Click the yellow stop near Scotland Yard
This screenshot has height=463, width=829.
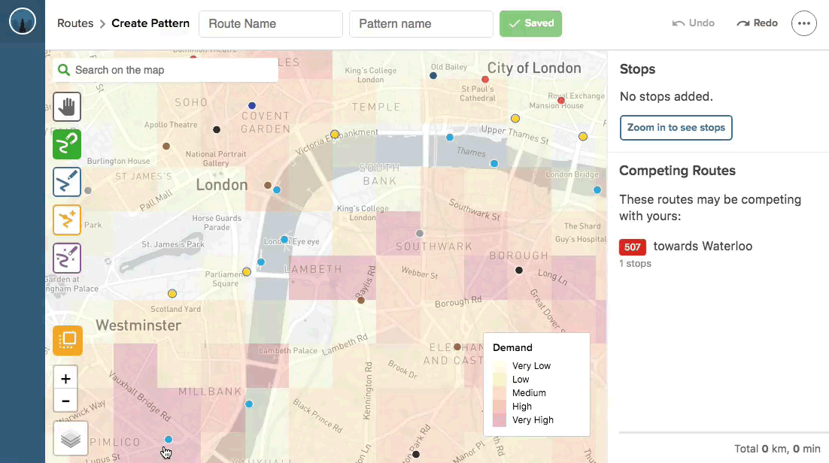pyautogui.click(x=172, y=293)
